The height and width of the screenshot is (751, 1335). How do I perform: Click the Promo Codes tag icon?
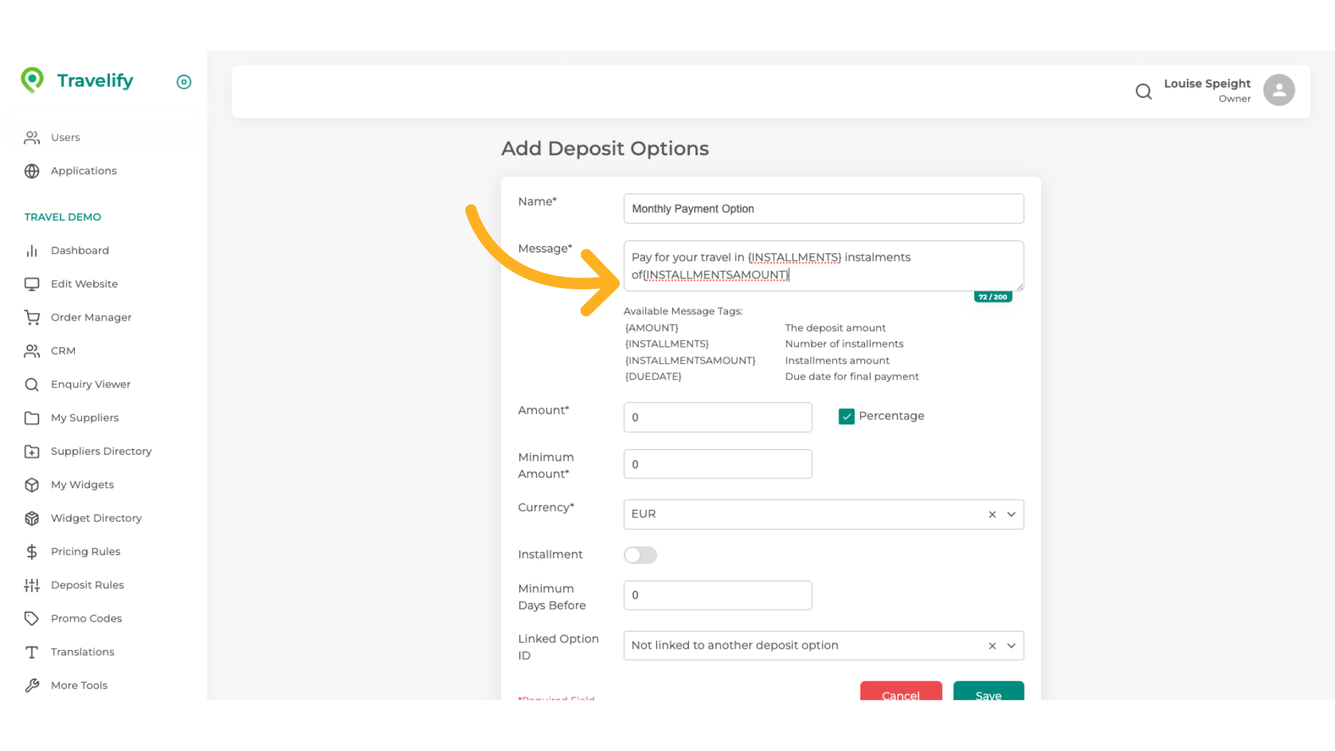tap(32, 618)
